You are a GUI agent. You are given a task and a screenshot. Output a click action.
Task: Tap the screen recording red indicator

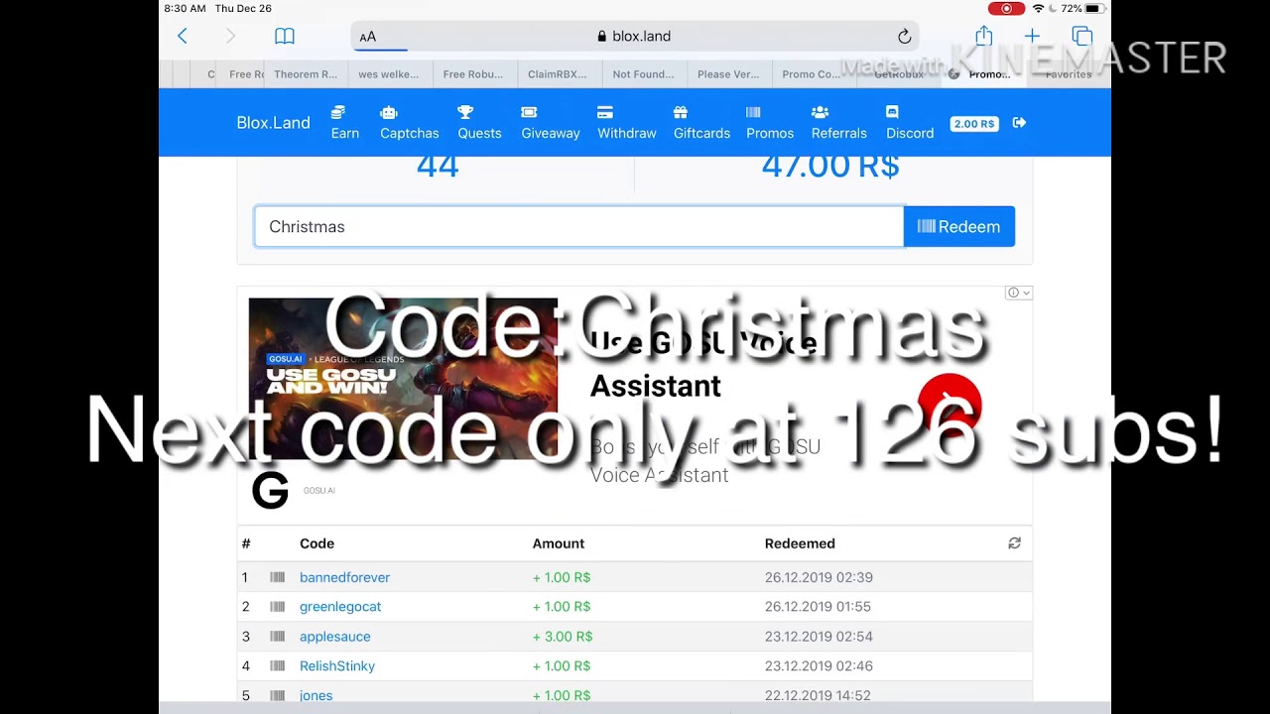tap(1006, 8)
